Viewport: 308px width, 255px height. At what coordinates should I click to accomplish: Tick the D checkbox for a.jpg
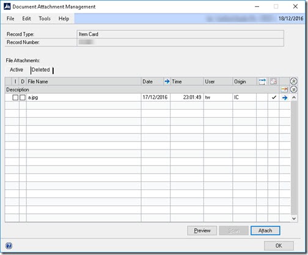click(23, 97)
